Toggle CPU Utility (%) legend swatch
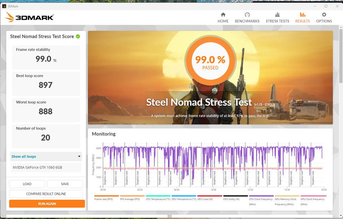 click(x=235, y=196)
